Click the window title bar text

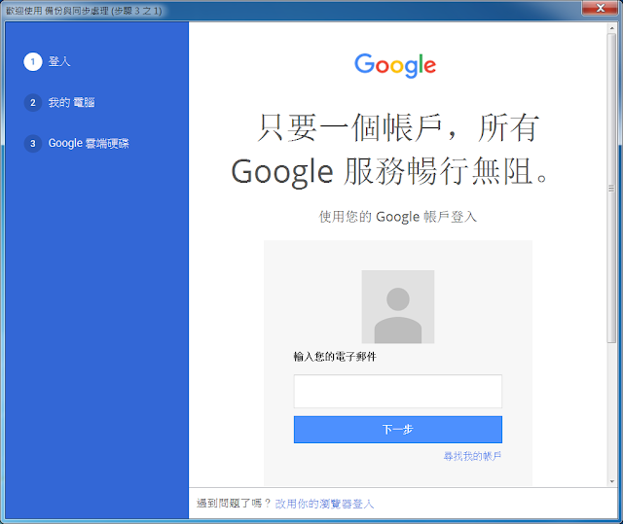84,11
